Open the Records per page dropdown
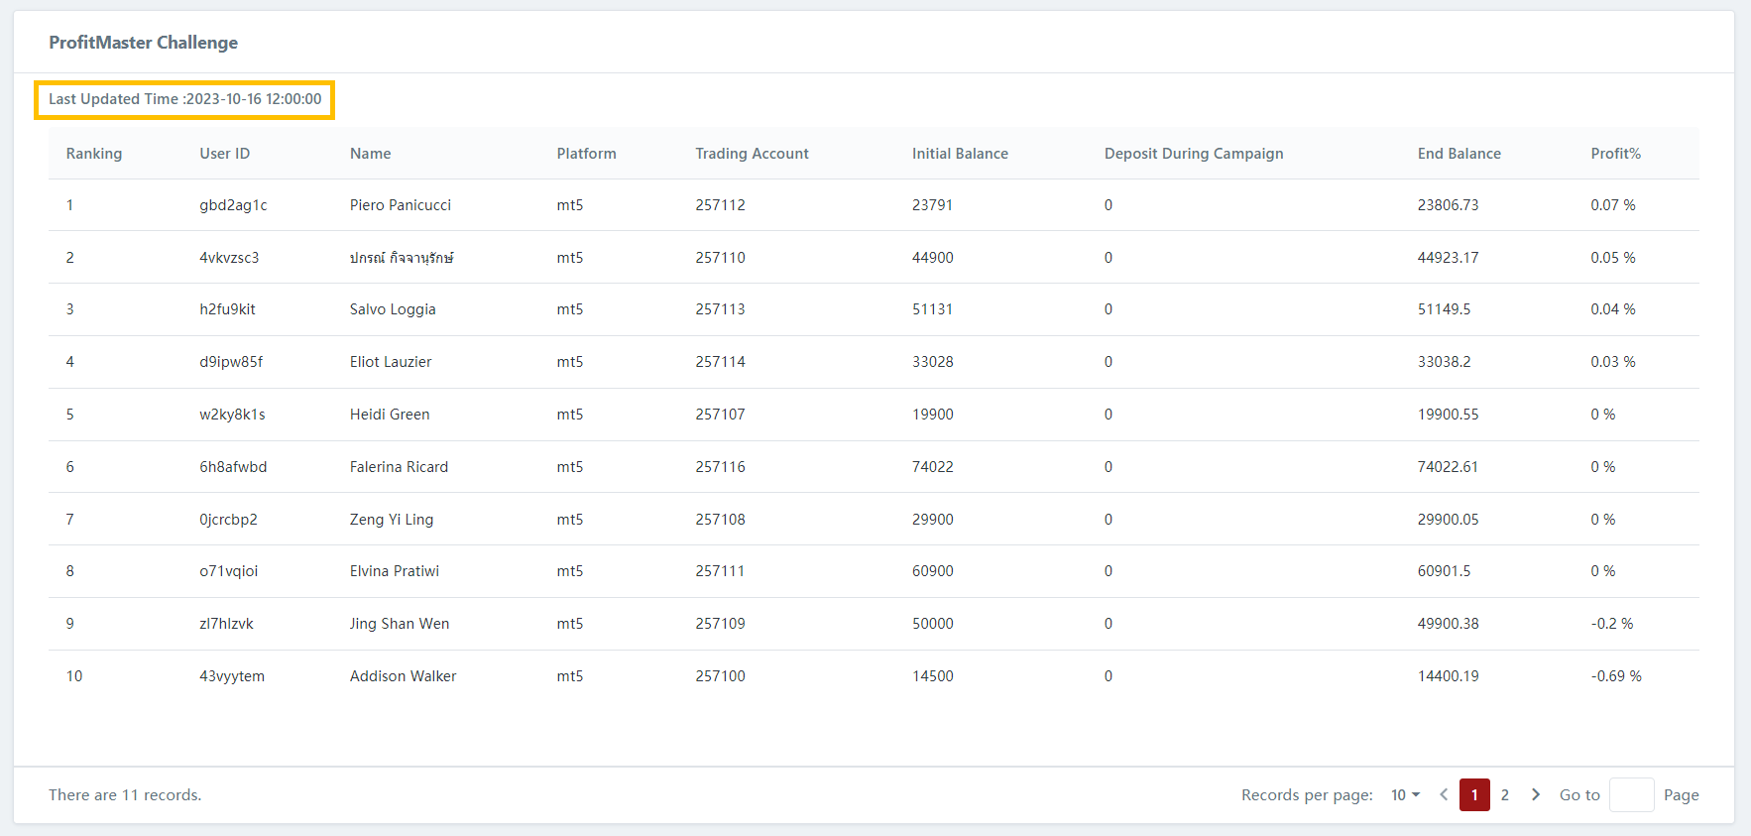This screenshot has width=1751, height=836. click(1404, 794)
